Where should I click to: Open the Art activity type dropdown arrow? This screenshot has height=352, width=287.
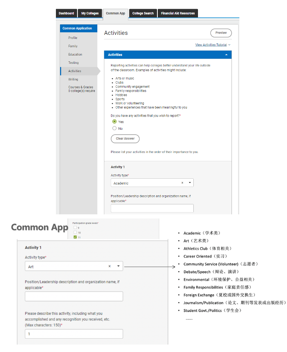[118, 266]
